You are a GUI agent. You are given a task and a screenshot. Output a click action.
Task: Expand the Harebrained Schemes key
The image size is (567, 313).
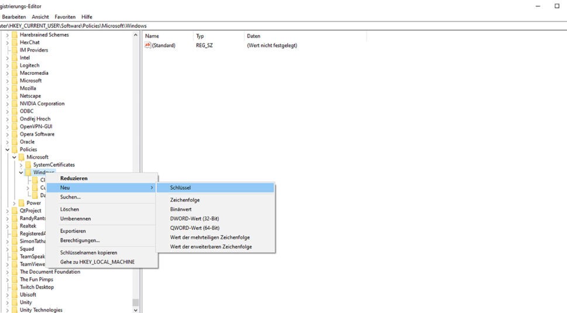(x=7, y=35)
